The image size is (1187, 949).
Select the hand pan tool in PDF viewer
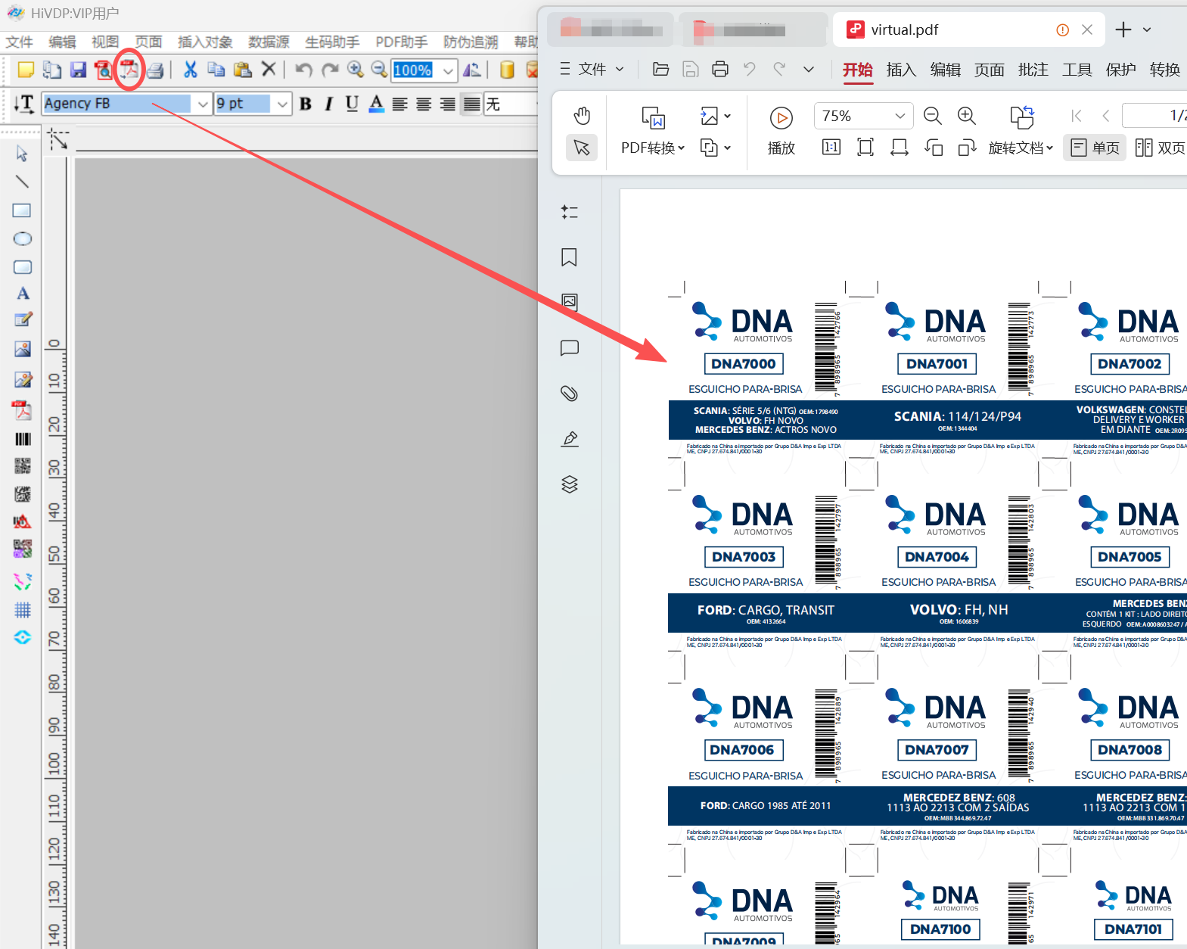click(581, 116)
